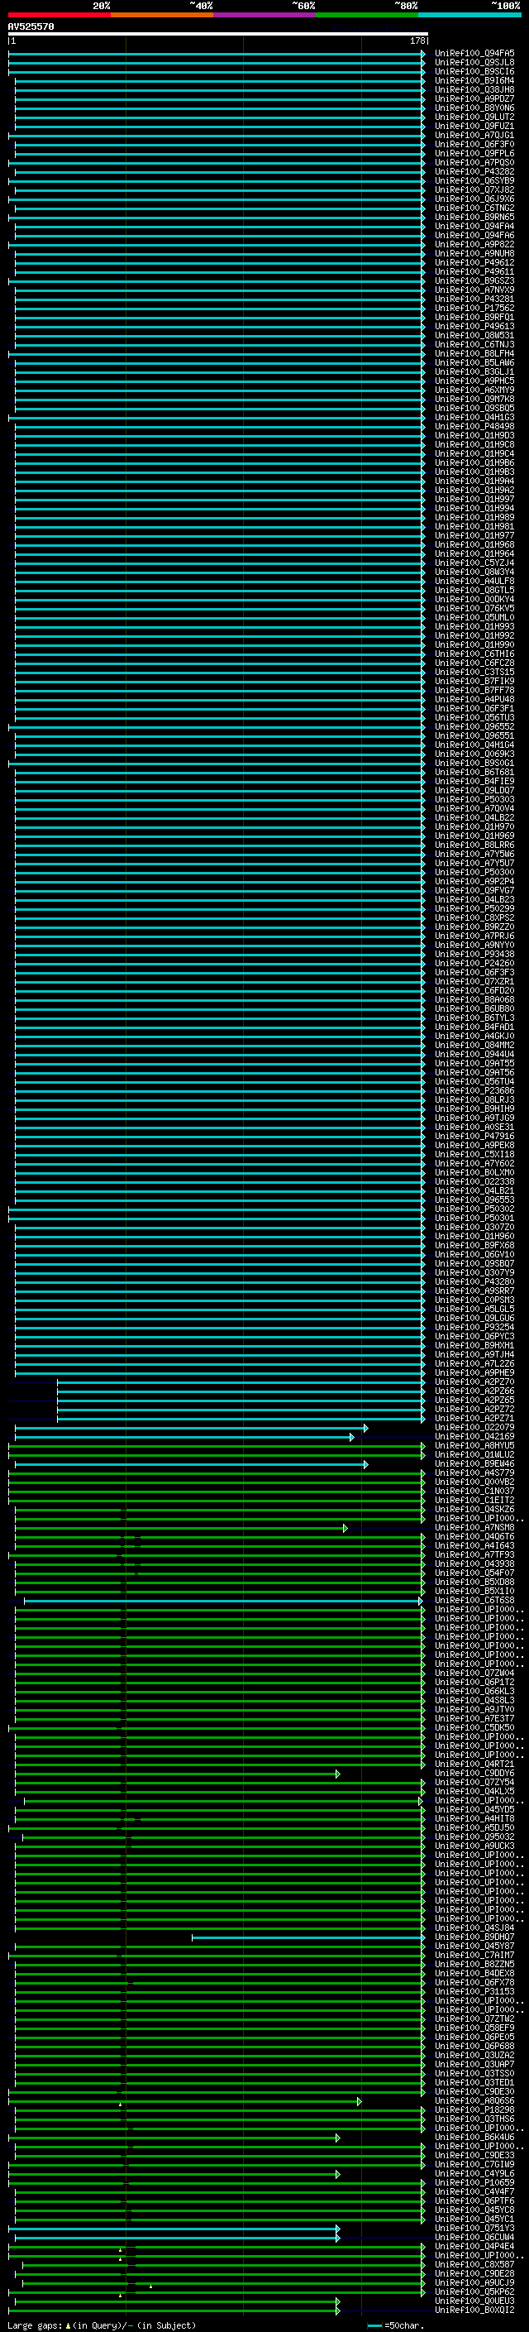Open hit UniRef100_Q9SJL8
This screenshot has width=529, height=2332.
click(x=474, y=63)
